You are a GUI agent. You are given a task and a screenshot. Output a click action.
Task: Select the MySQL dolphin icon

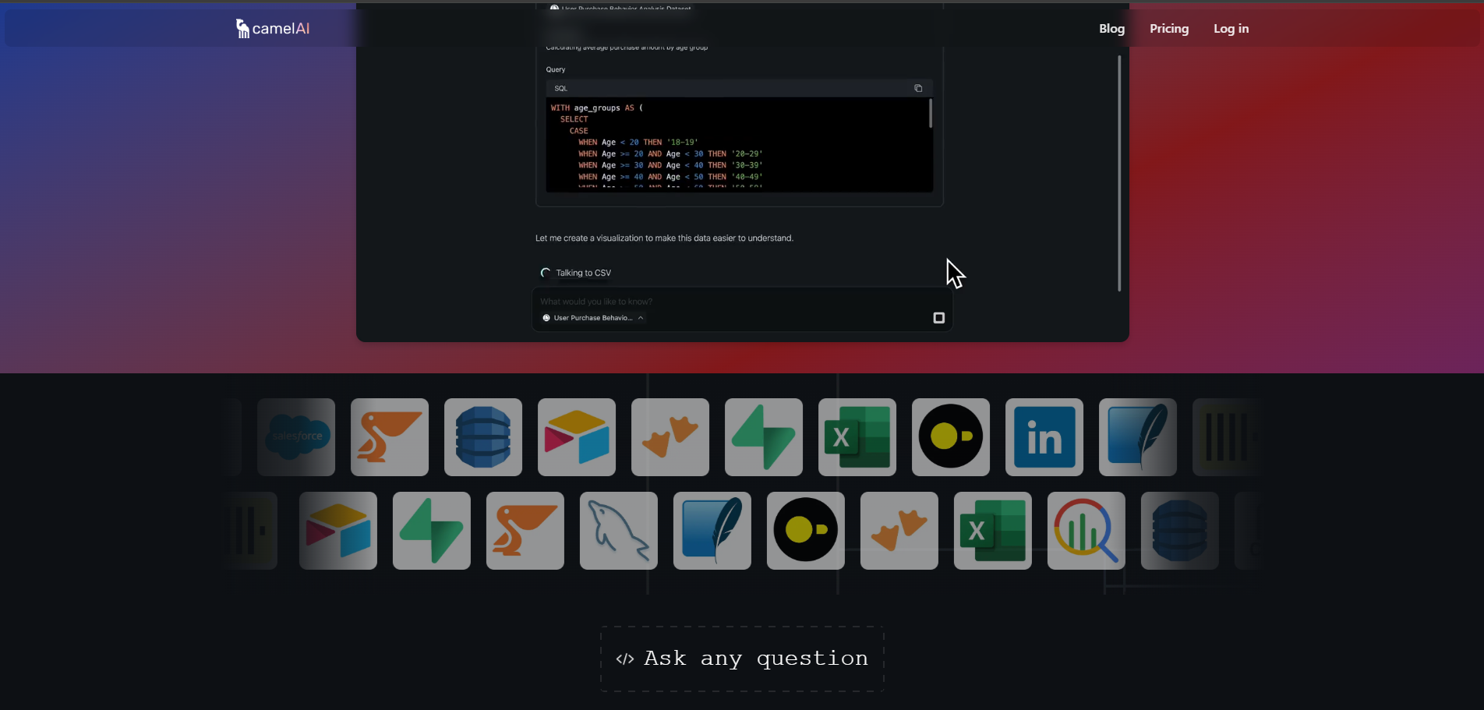[x=619, y=531]
